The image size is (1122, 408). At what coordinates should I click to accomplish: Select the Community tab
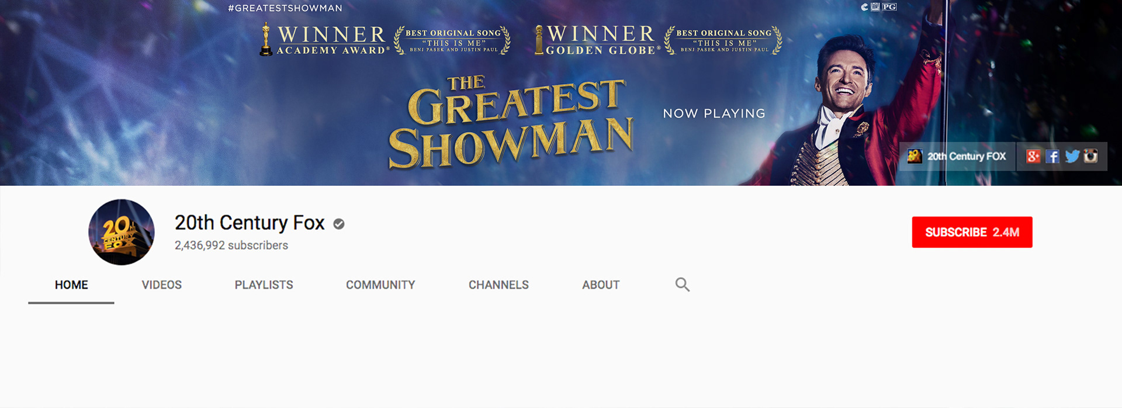(x=380, y=285)
